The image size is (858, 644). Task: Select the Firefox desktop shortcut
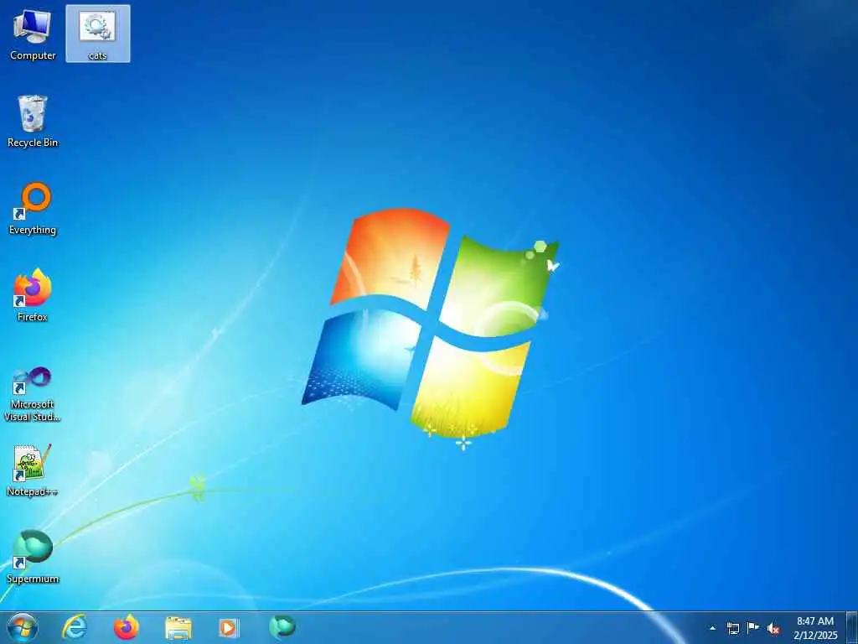pyautogui.click(x=33, y=296)
